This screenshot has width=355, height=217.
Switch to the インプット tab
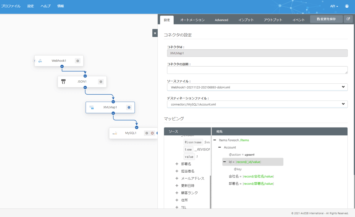click(x=246, y=20)
